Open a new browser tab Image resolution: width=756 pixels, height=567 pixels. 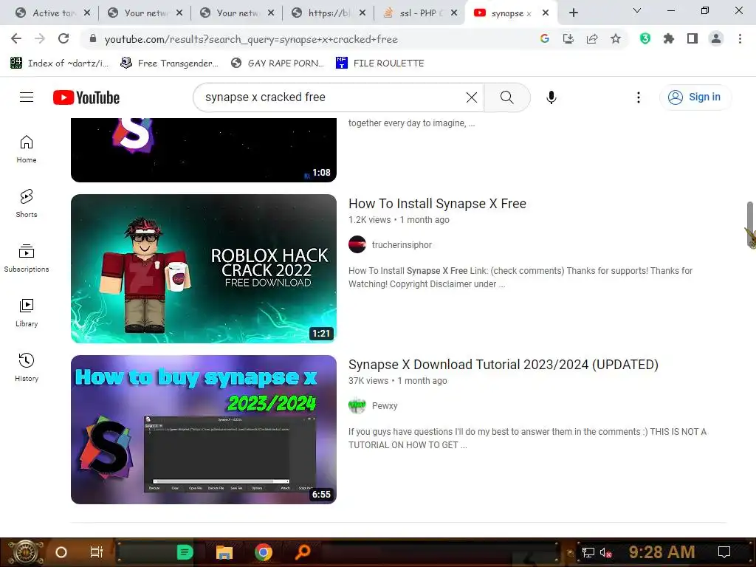[573, 13]
